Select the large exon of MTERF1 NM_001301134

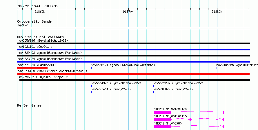click(163, 112)
